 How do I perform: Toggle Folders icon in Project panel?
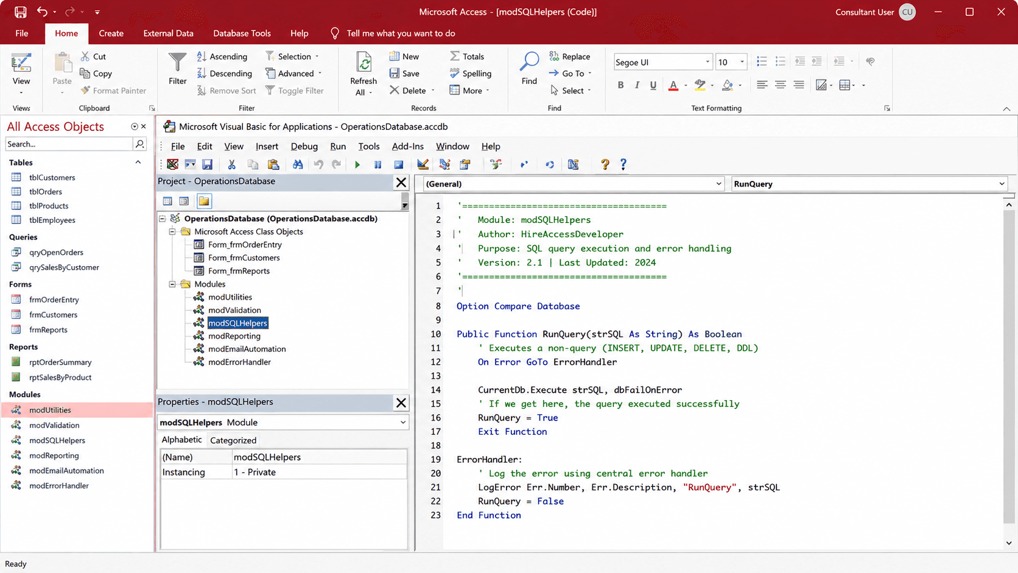(204, 201)
